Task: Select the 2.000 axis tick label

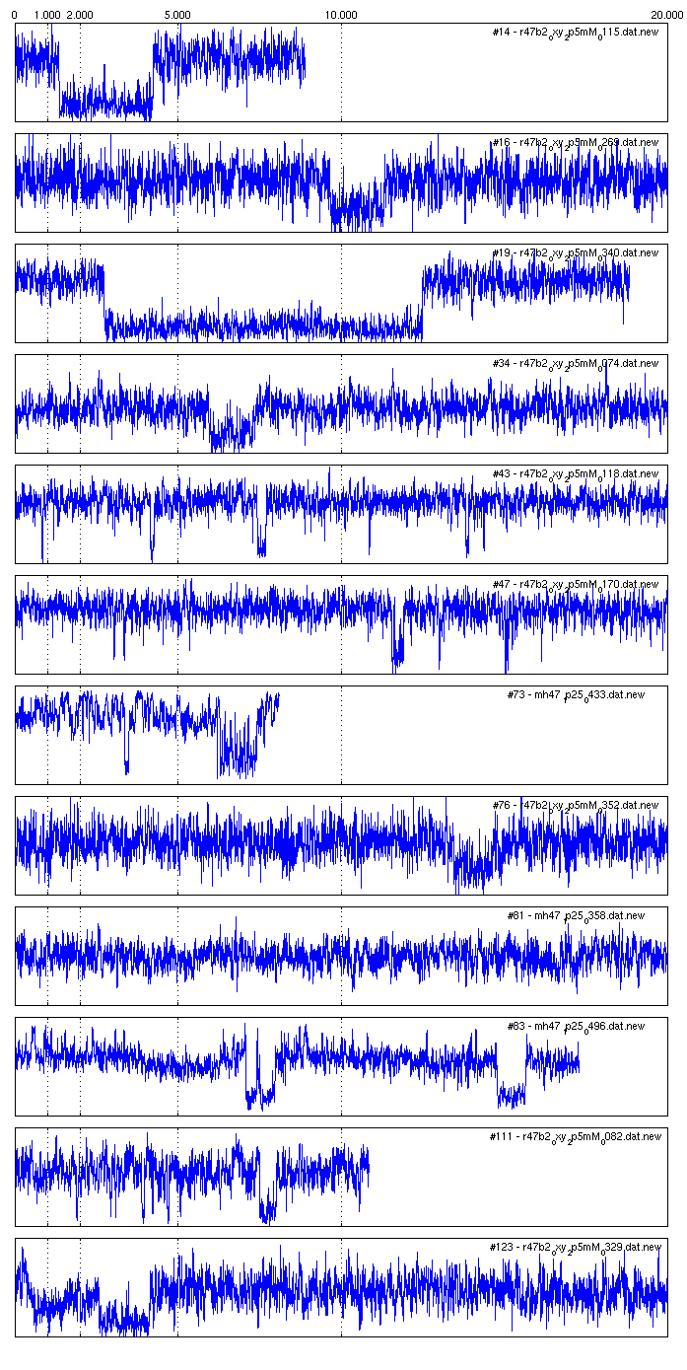Action: point(79,16)
